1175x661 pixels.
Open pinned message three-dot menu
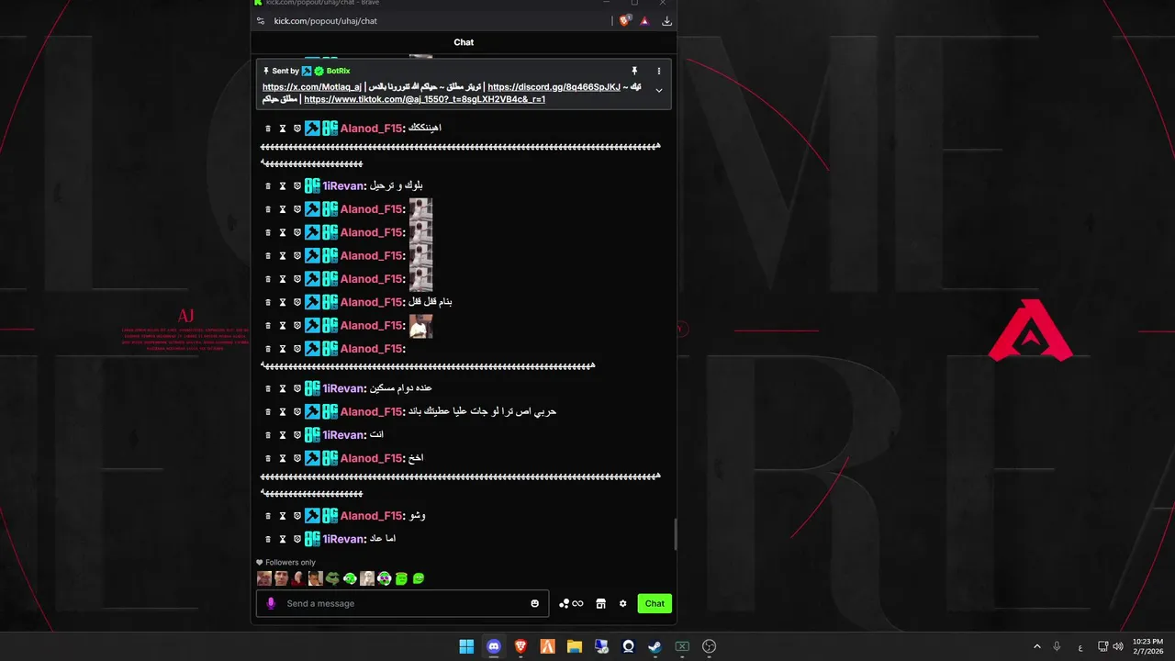[x=658, y=71]
